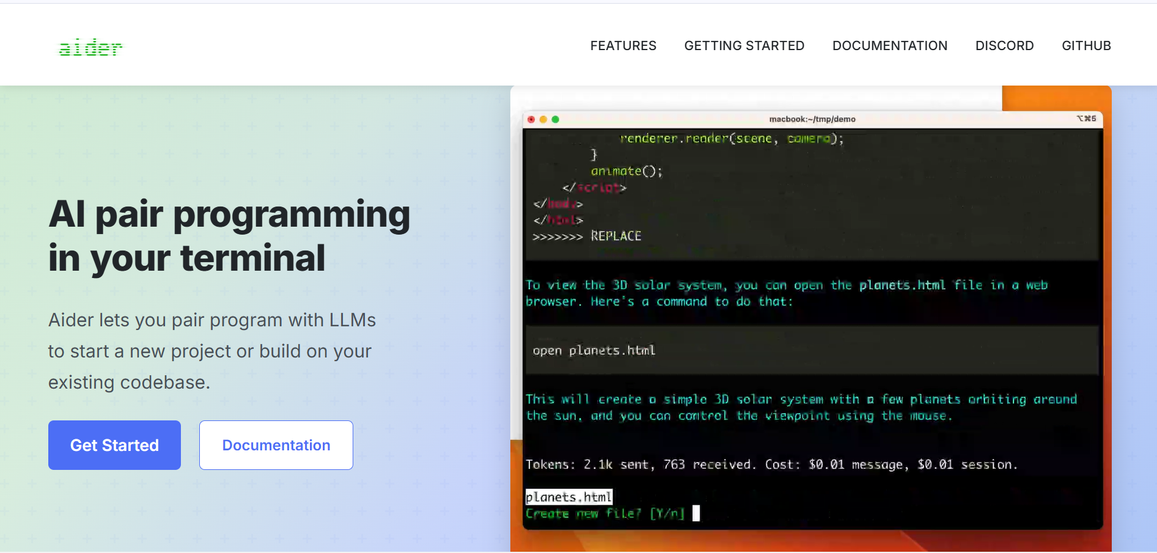1157x553 pixels.
Task: Visit the Discord nav link
Action: pos(1005,46)
